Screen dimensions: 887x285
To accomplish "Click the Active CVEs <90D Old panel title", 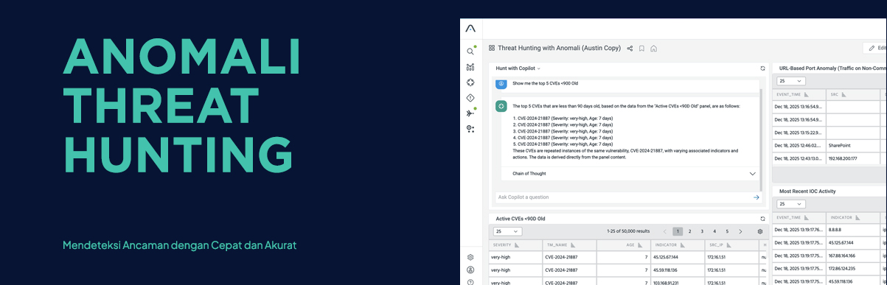I will pyautogui.click(x=520, y=219).
